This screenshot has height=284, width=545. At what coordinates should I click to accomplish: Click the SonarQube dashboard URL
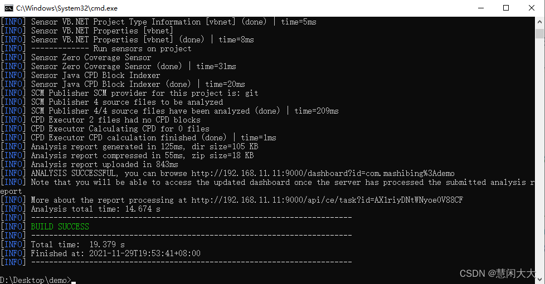click(323, 173)
